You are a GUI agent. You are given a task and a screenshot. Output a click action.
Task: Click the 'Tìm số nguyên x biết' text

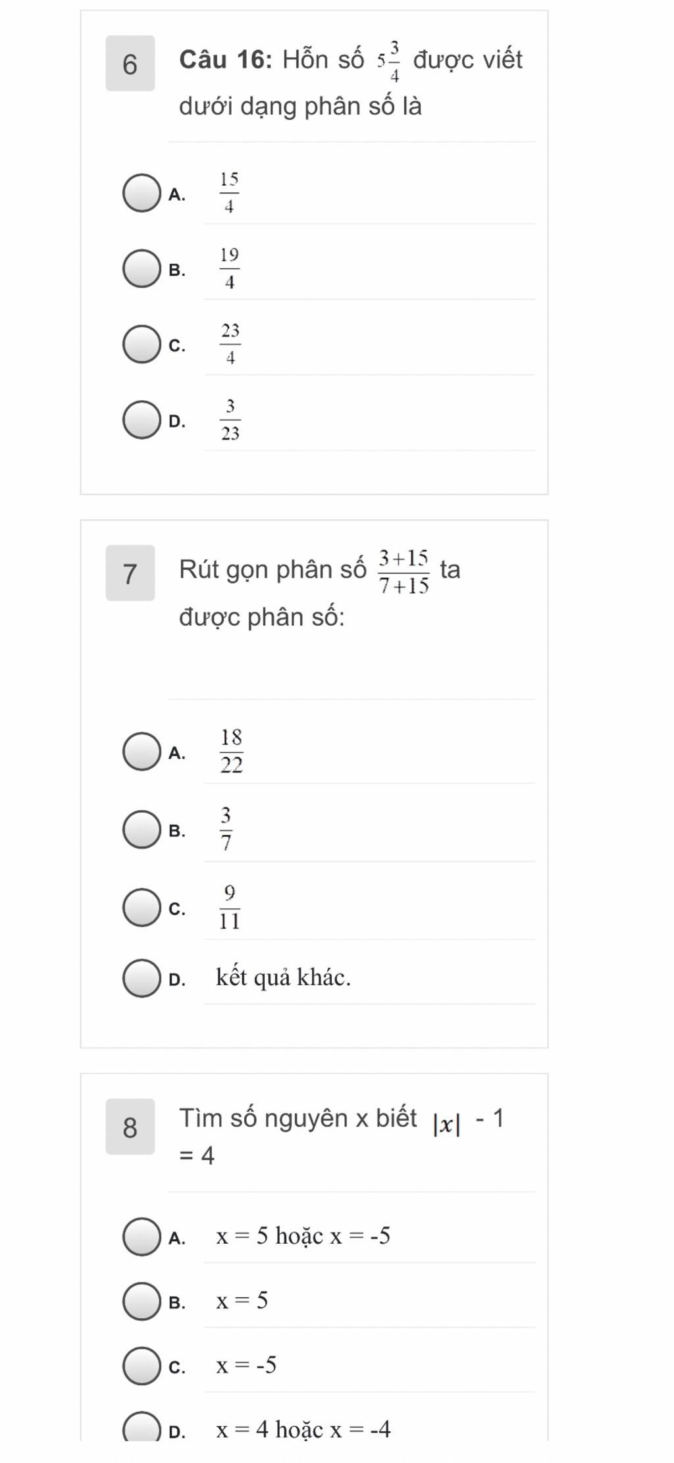click(298, 1117)
